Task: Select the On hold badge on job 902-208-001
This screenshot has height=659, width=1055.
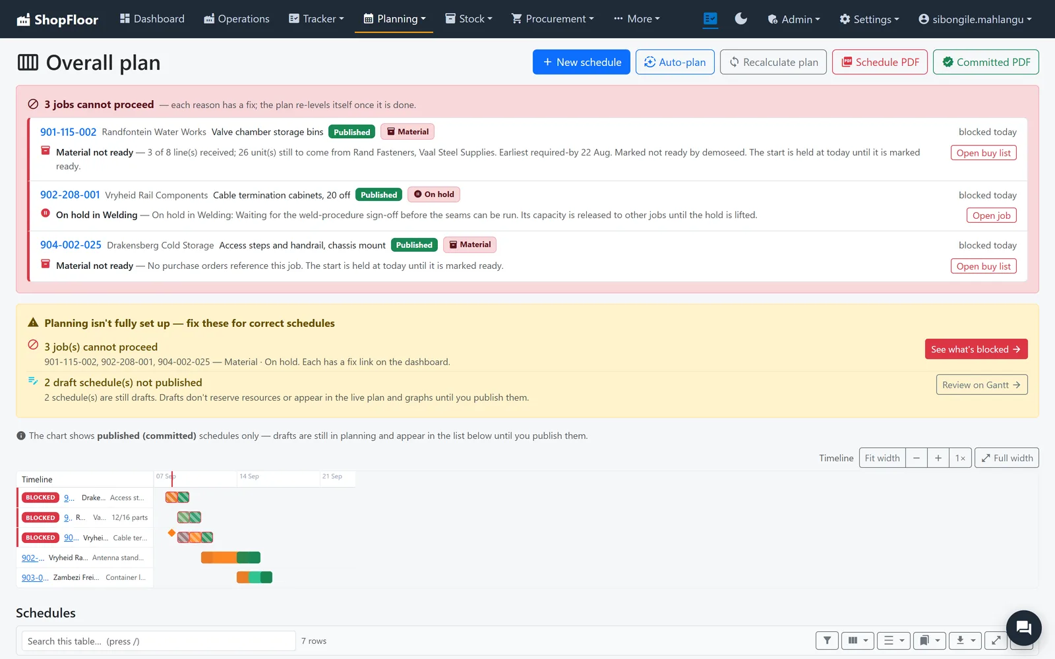Action: tap(434, 194)
